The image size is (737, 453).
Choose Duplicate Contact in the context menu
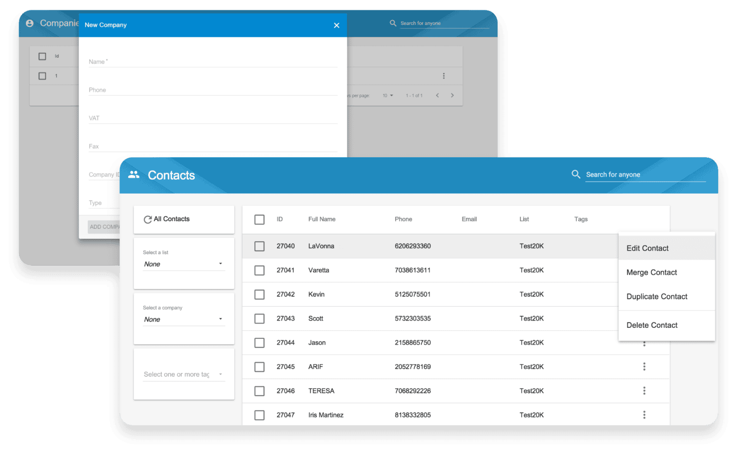[x=657, y=296]
